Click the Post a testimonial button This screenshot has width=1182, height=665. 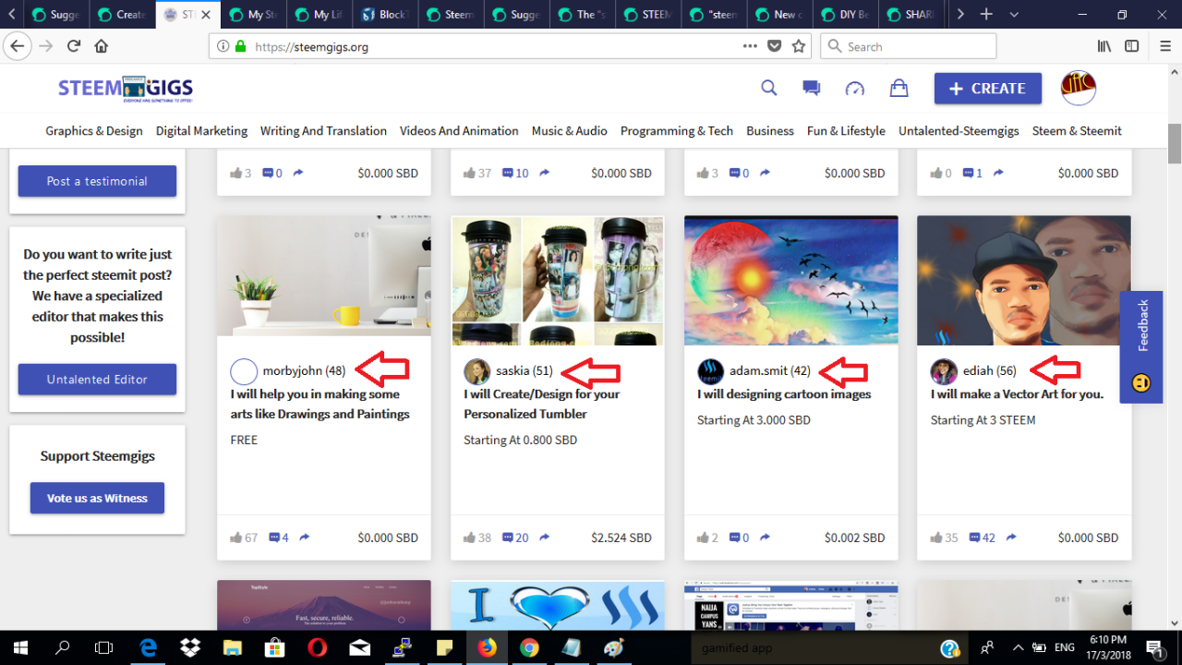tap(97, 181)
